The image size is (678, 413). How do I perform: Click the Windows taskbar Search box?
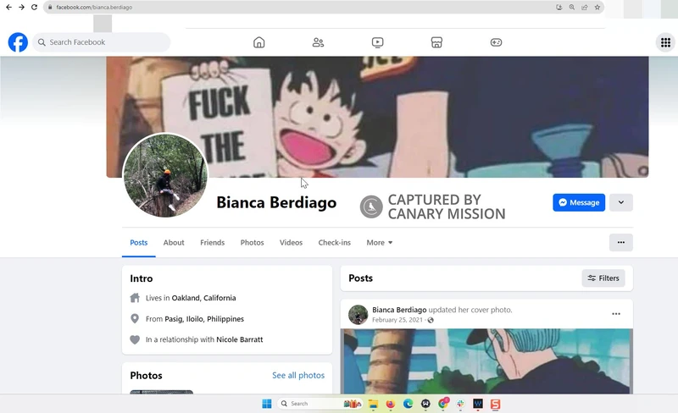[x=320, y=404]
